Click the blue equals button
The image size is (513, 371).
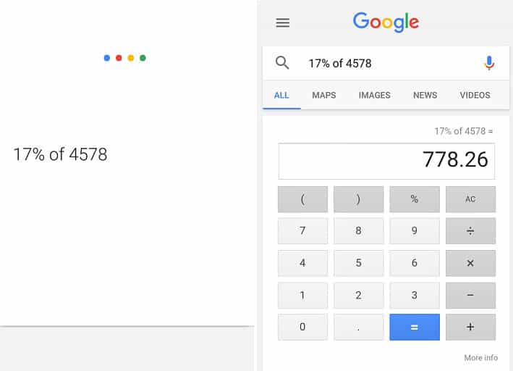415,327
